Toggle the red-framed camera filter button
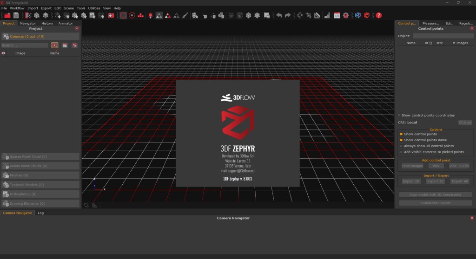This screenshot has width=476, height=259. click(55, 45)
